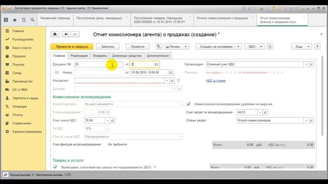Open Главное section in sidebar

click(x=18, y=31)
